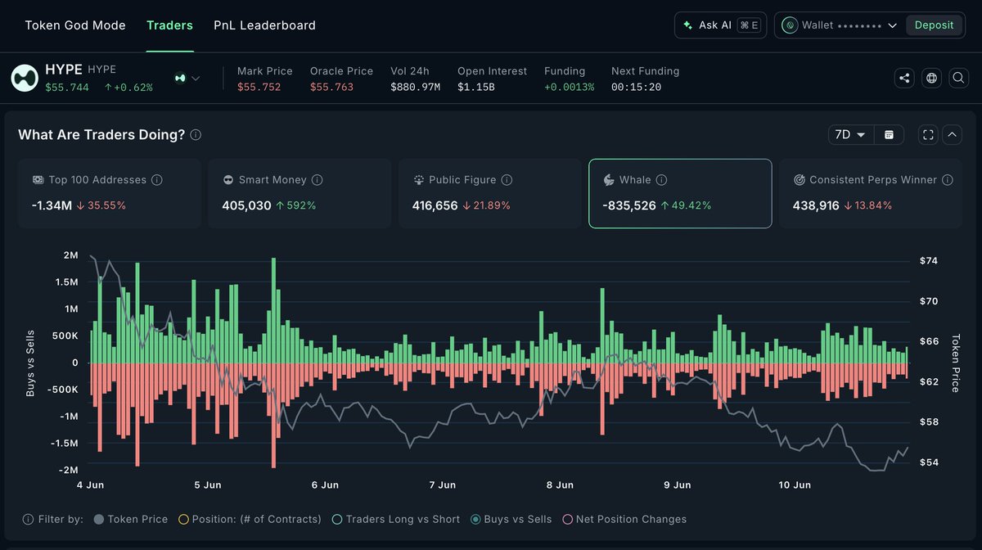Switch to Token God Mode tab
This screenshot has height=550, width=982.
75,25
